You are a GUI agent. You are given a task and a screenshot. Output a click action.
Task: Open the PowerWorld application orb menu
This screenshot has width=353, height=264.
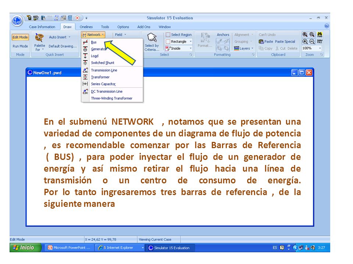click(17, 21)
